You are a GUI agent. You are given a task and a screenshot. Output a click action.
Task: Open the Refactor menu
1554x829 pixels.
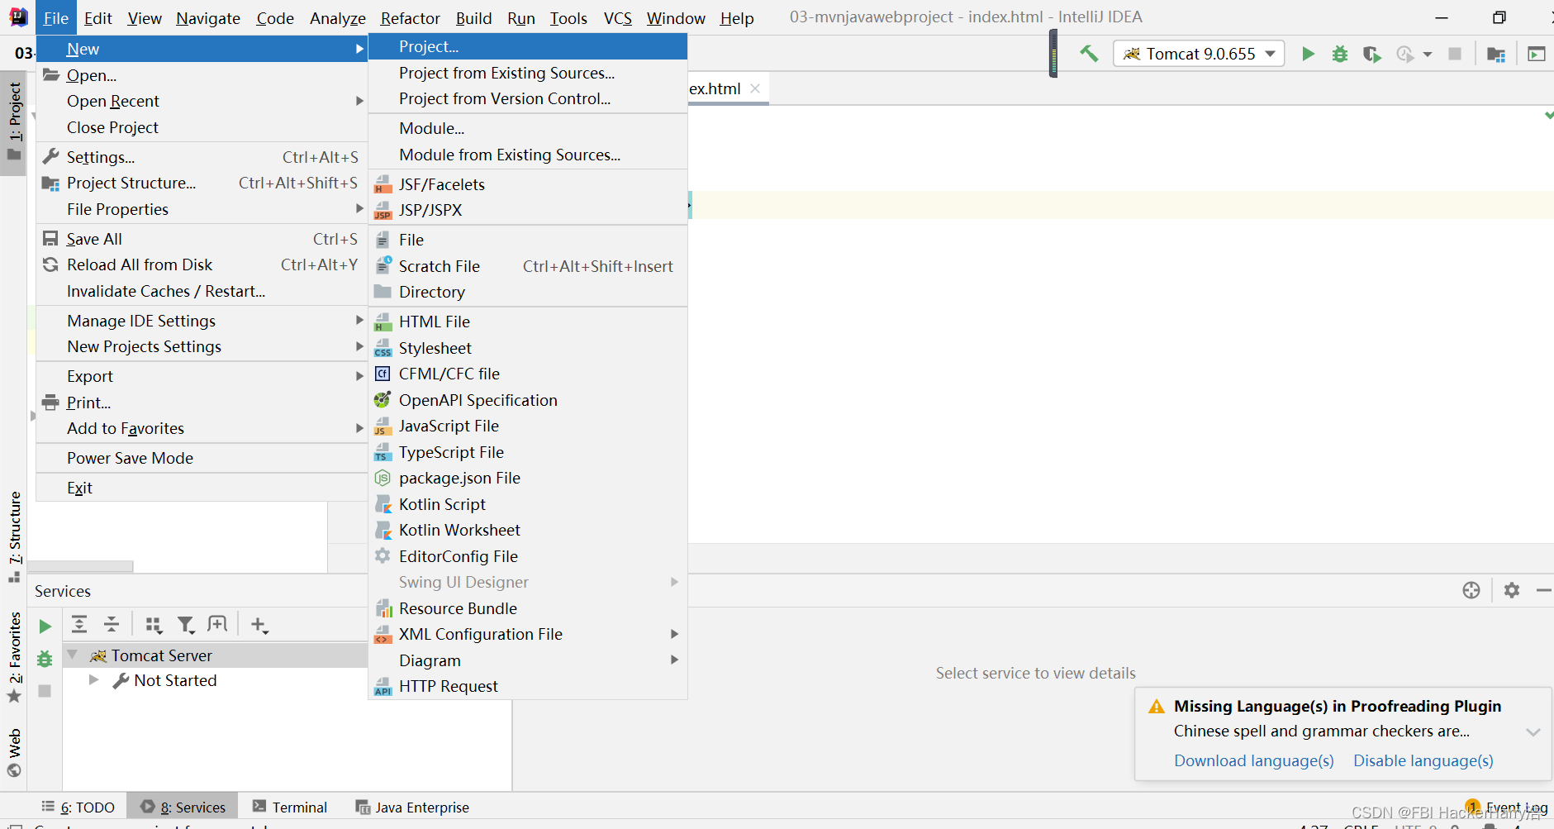410,18
